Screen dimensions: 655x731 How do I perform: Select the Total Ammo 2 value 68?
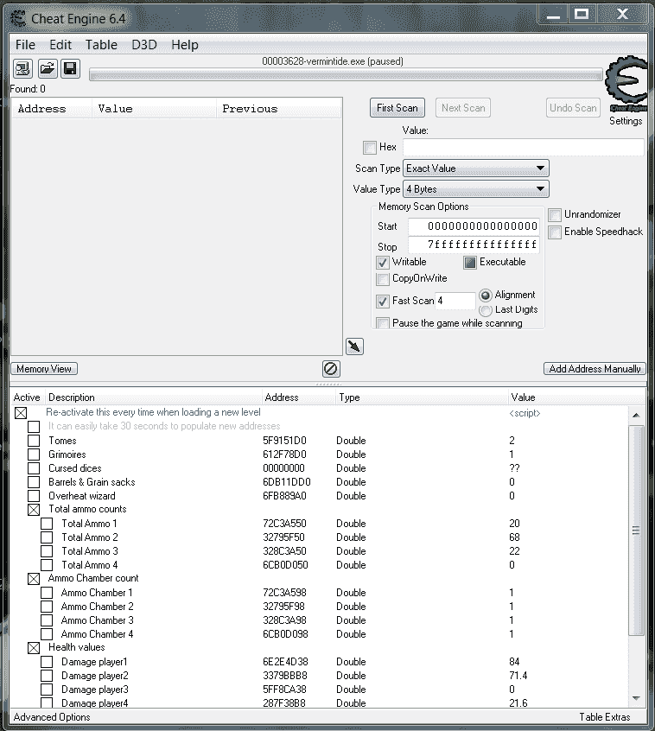click(x=514, y=537)
